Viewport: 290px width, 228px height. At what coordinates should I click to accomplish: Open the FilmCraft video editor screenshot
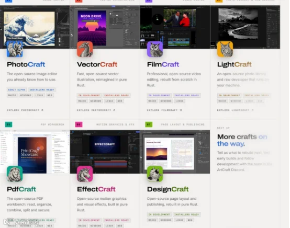[x=175, y=27]
